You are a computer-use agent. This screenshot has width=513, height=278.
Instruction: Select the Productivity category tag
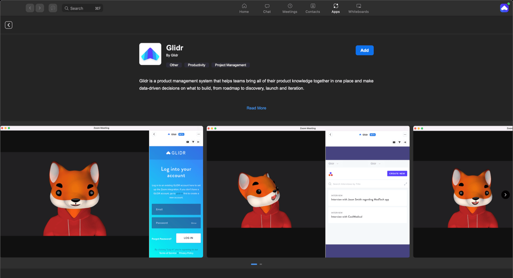coord(197,65)
